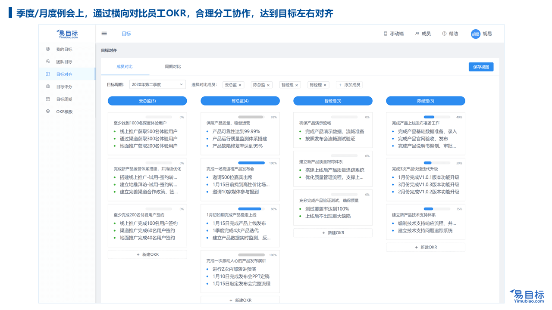Open objective 确保产品演示流畅
The width and height of the screenshot is (552, 310).
click(315, 123)
